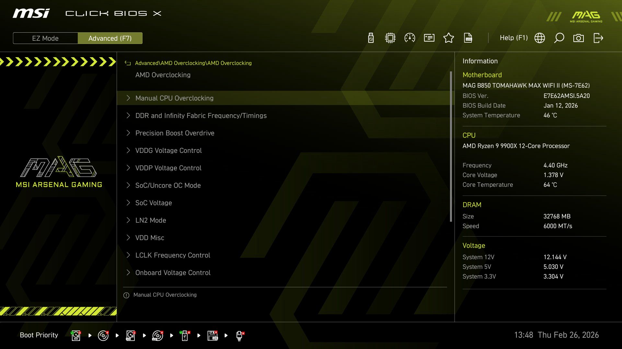Open the LN2 Mode submenu

[x=151, y=220]
